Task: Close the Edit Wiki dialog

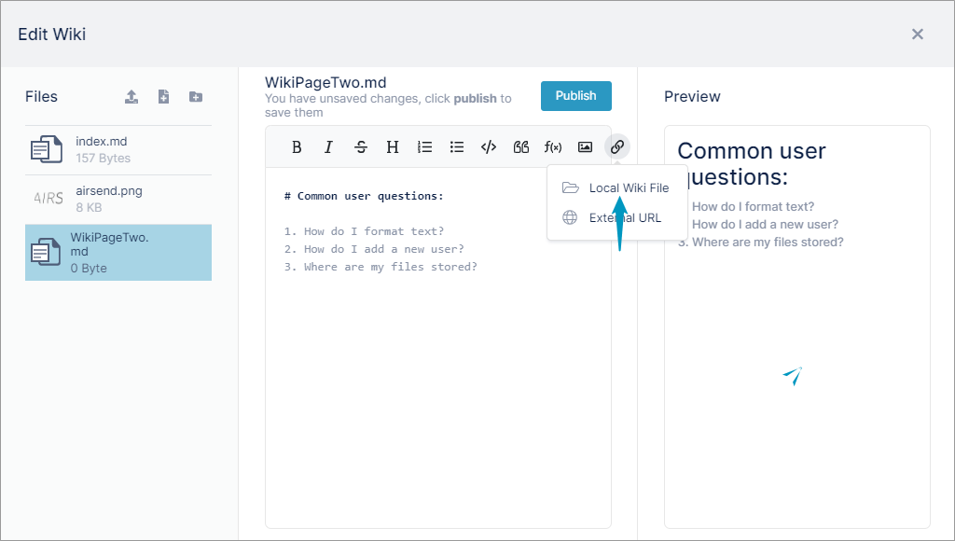Action: (918, 35)
